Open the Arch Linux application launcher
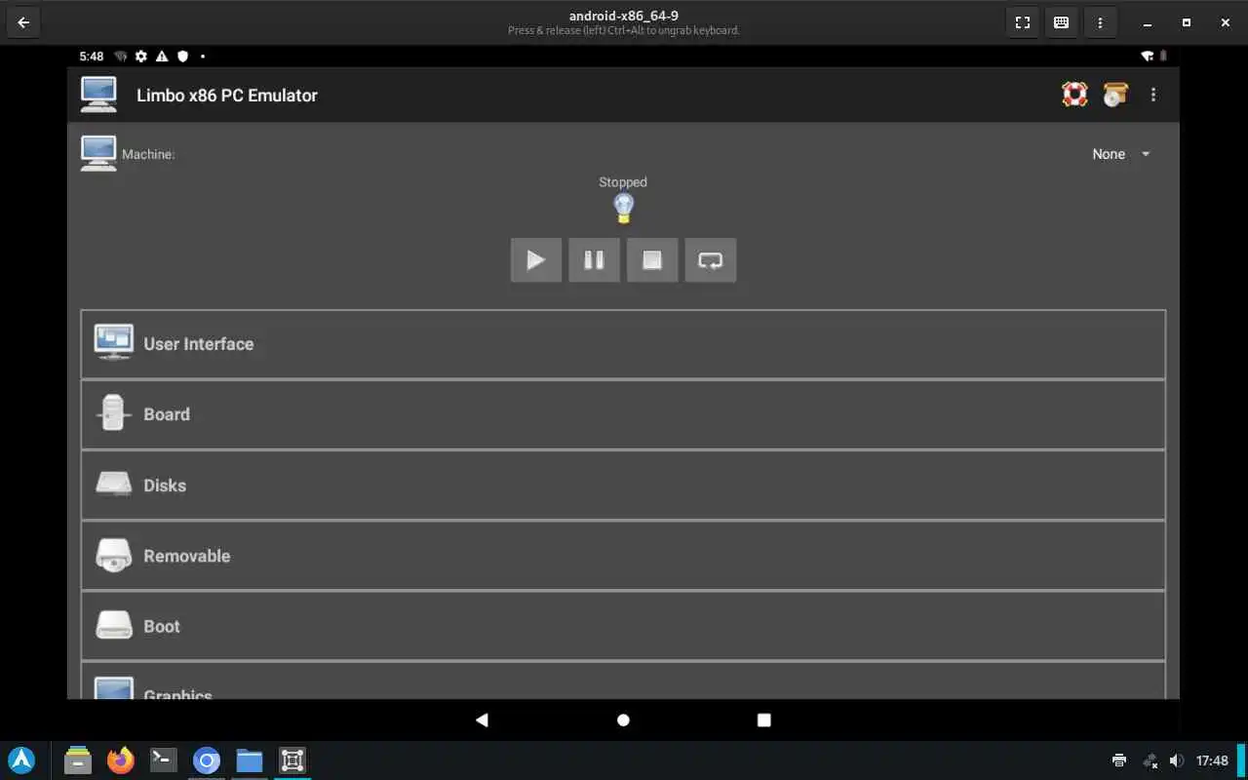 tap(21, 760)
